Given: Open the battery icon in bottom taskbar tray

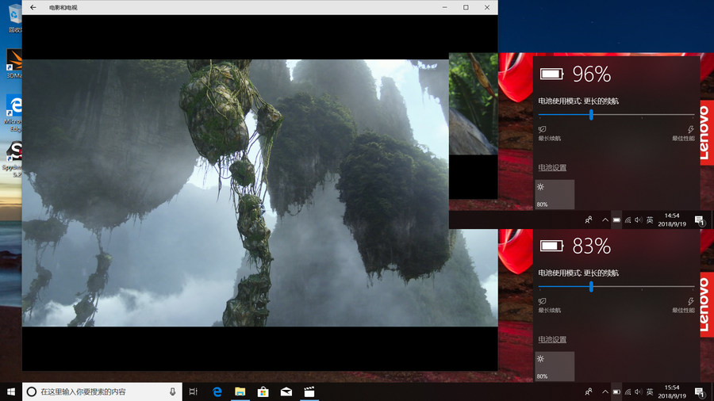Looking at the screenshot, I should click(616, 391).
